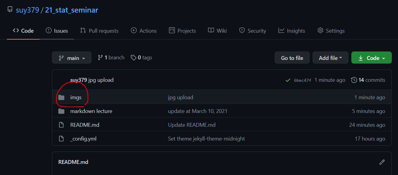398x175 pixels.
Task: Click the Projects board icon
Action: tap(172, 30)
